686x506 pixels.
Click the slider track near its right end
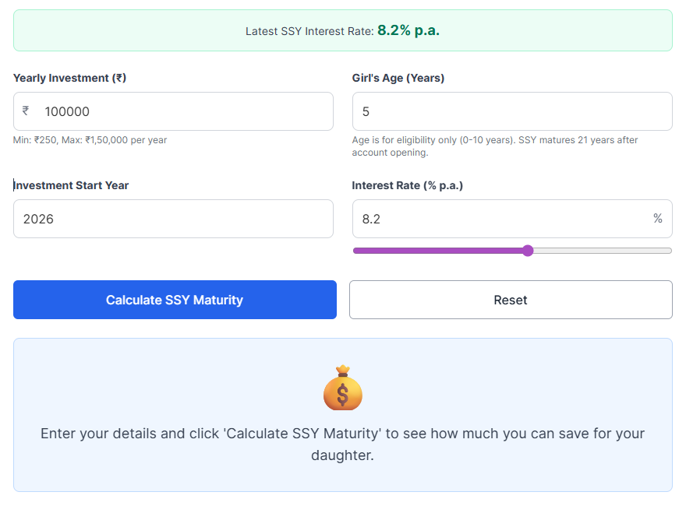point(639,250)
